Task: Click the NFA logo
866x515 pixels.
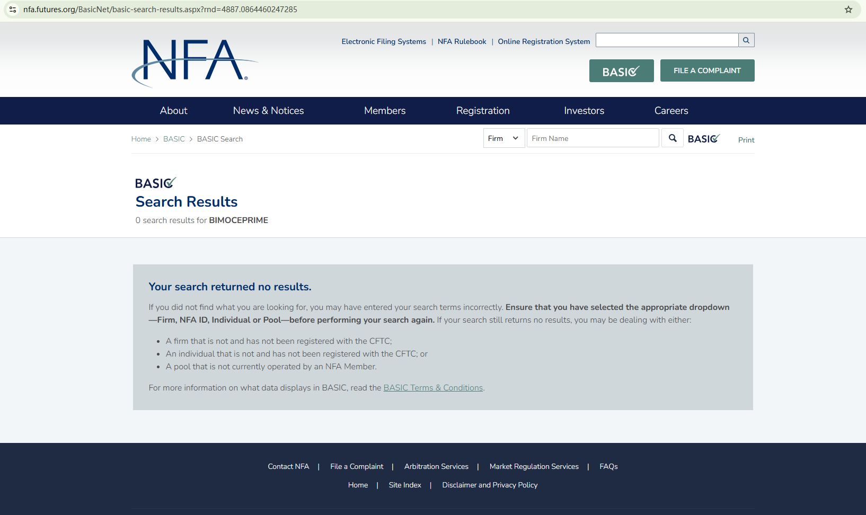Action: (x=195, y=63)
